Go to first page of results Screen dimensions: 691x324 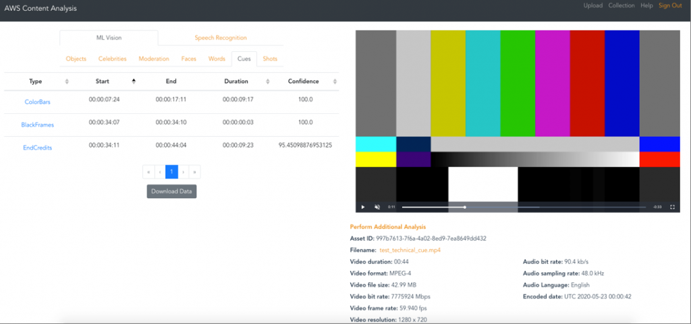[148, 172]
